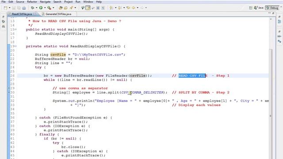This screenshot has width=283, height=159.
Task: Toggle the Breadcrumb toolbar button
Action: pyautogui.click(x=83, y=8)
